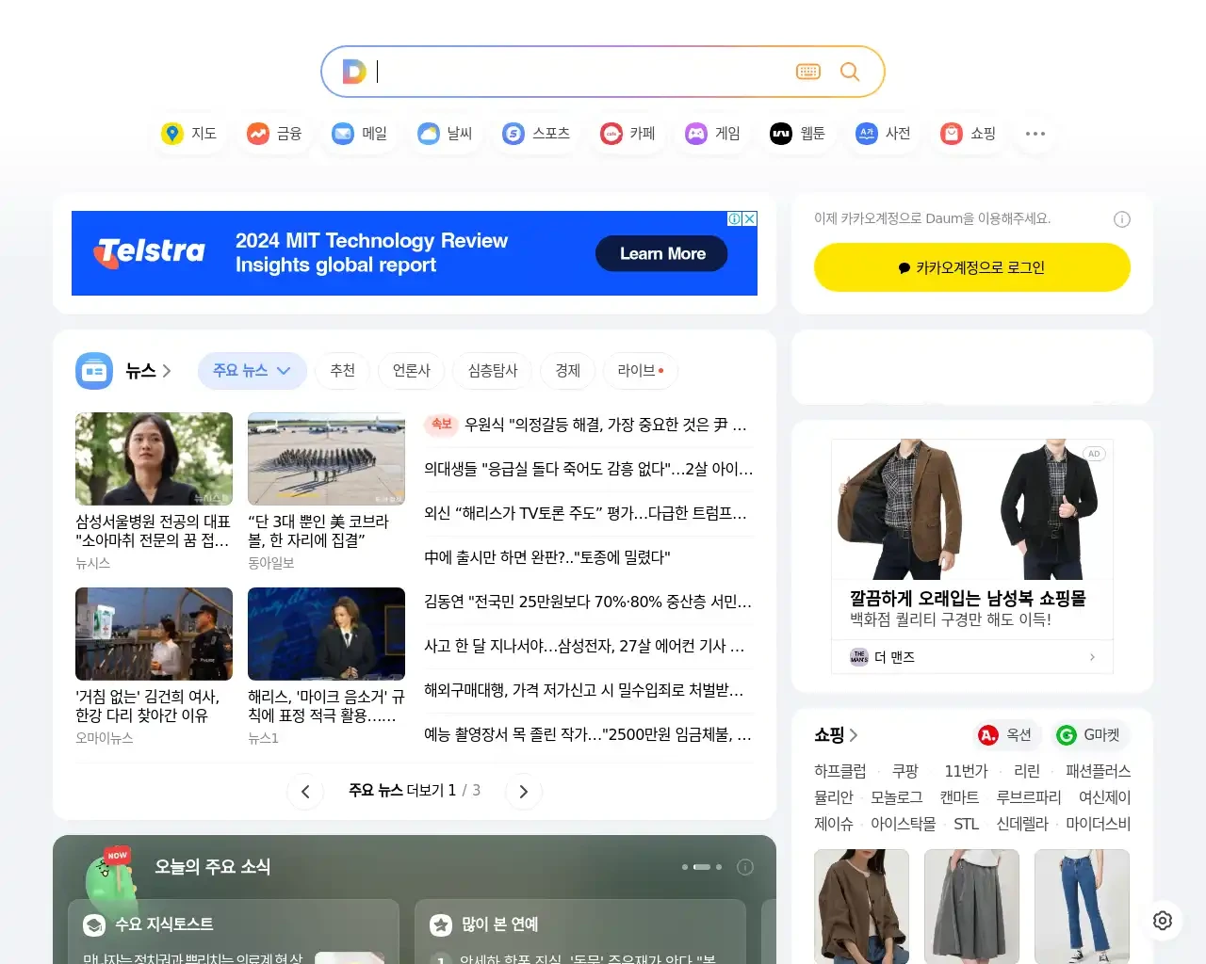The width and height of the screenshot is (1206, 964).
Task: Click the 아이스탁몰 shopping link
Action: point(903,824)
